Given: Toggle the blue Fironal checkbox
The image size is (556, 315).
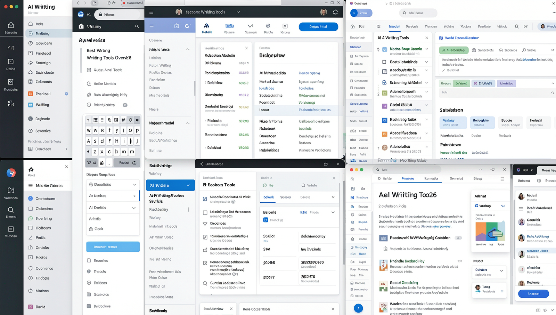Looking at the screenshot, I should 265,220.
